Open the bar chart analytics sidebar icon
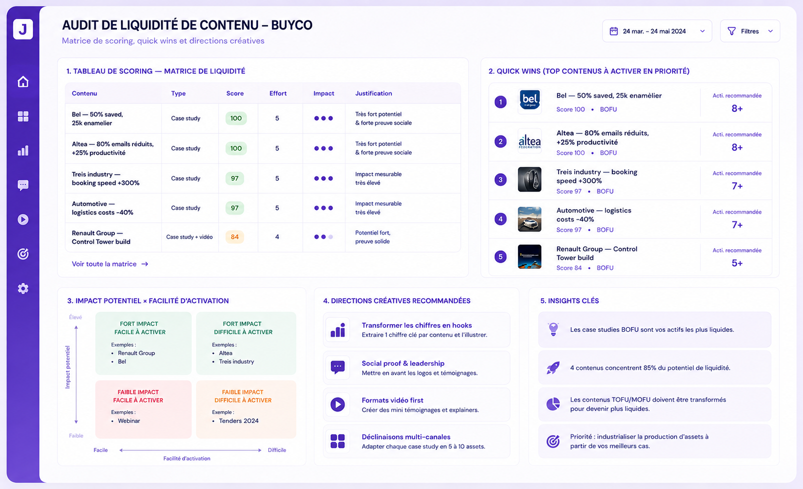The height and width of the screenshot is (489, 803). [x=23, y=151]
